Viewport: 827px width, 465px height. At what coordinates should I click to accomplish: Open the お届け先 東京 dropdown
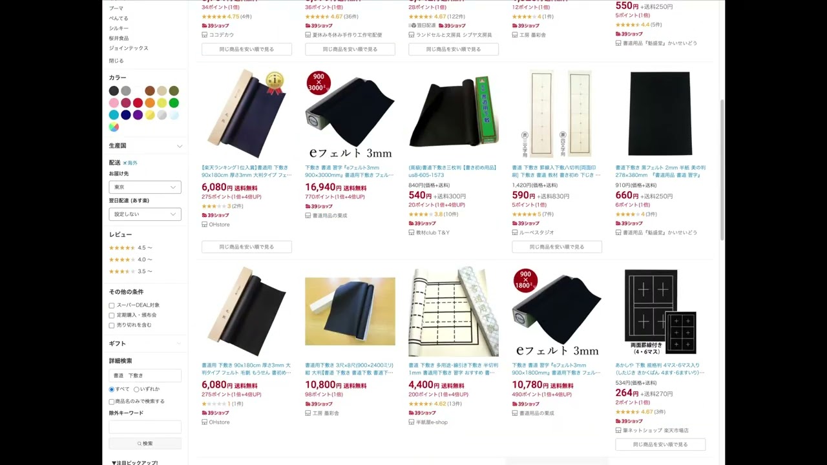tap(145, 187)
